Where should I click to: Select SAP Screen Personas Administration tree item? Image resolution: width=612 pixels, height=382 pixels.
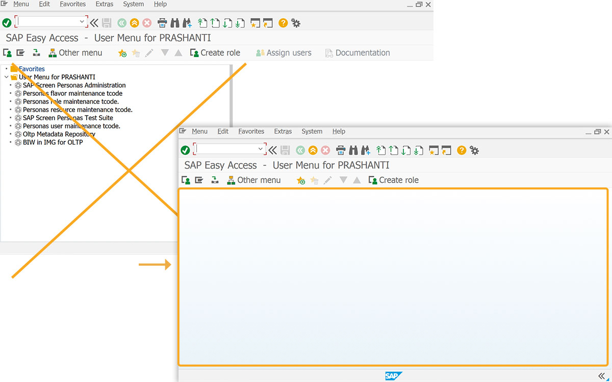point(74,85)
